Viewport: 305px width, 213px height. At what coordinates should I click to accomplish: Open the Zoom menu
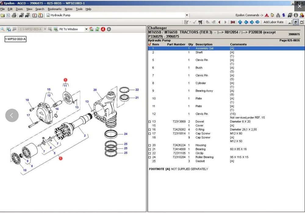point(19,9)
